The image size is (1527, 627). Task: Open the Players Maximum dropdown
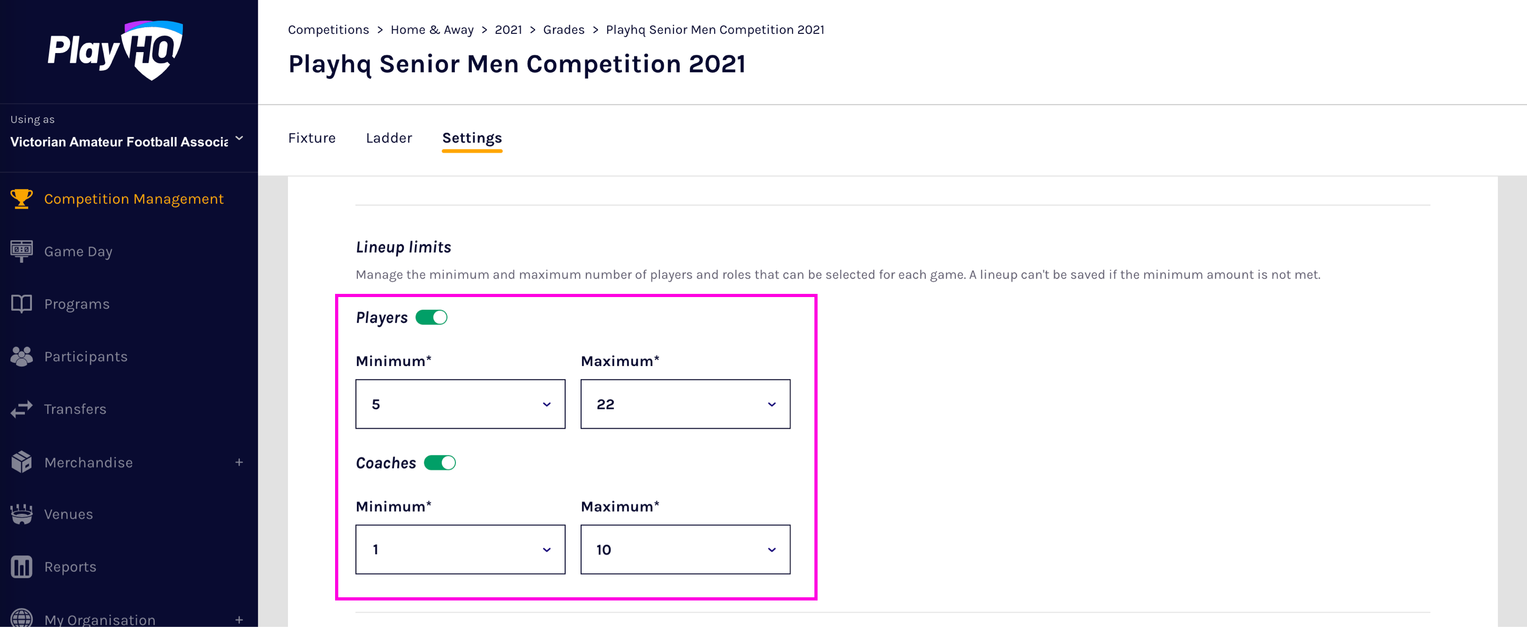[x=685, y=404]
